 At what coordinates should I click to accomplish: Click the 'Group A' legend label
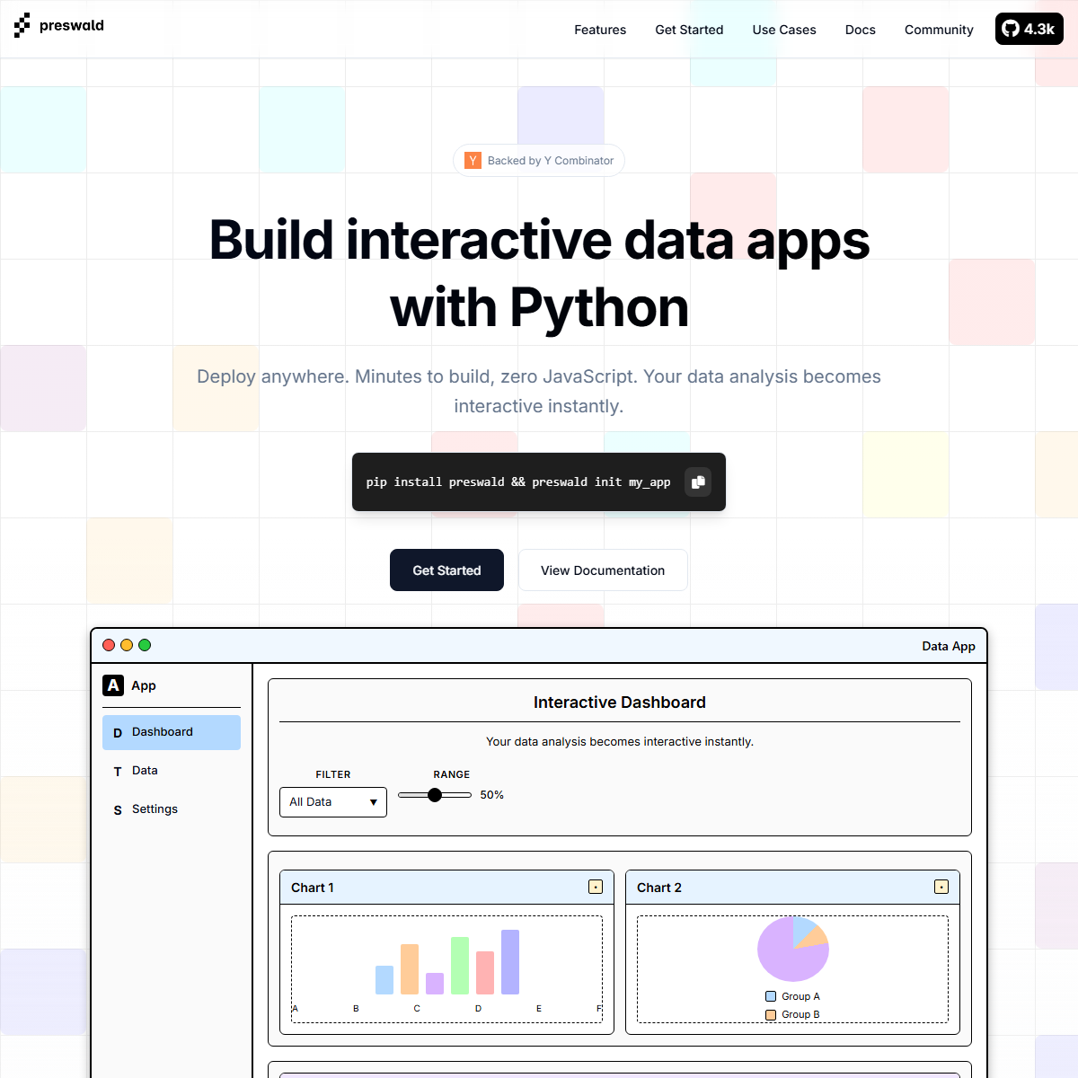[x=800, y=996]
